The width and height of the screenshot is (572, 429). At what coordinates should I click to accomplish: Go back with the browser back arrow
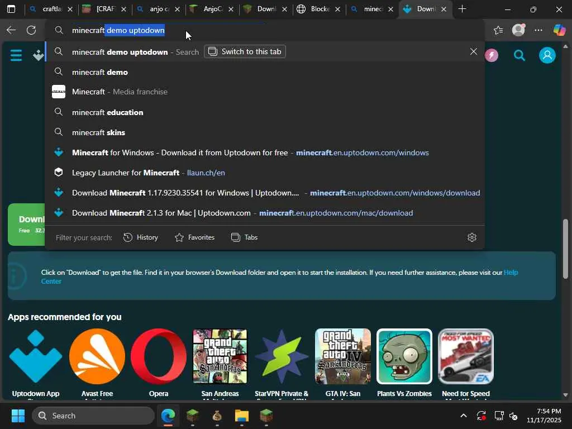tap(11, 30)
